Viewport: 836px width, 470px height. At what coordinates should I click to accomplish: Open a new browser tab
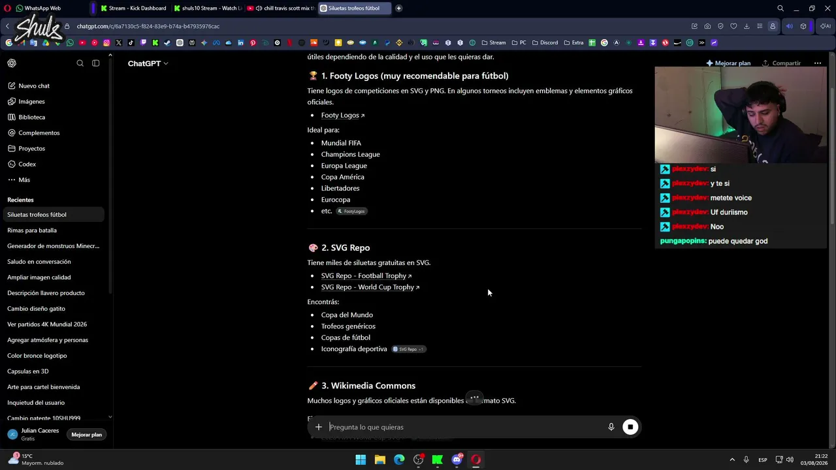(x=399, y=8)
